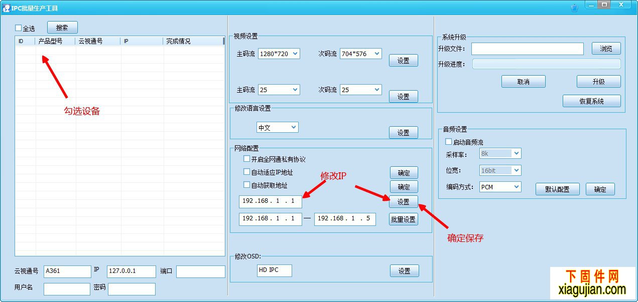Click the 升级进度 progress bar
This screenshot has height=302, width=638.
[547, 64]
